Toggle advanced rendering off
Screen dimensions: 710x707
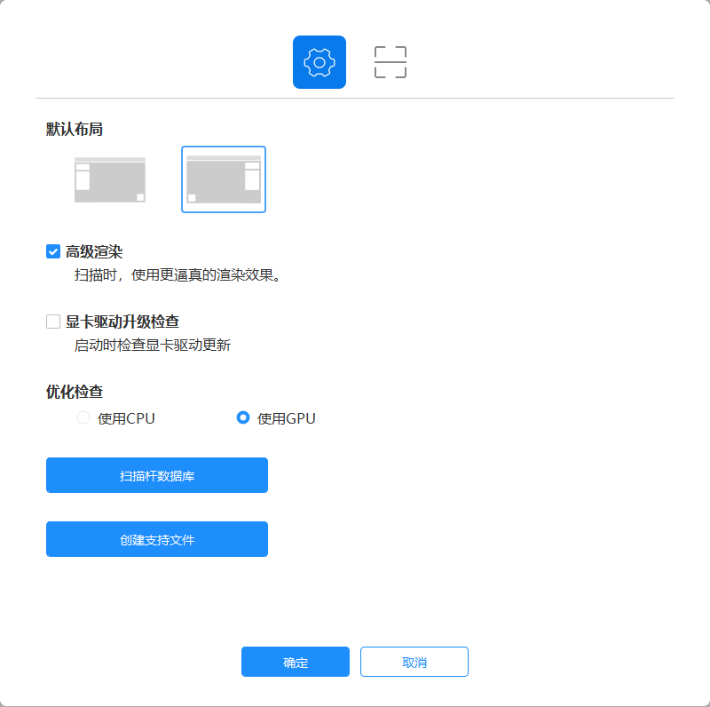(52, 251)
